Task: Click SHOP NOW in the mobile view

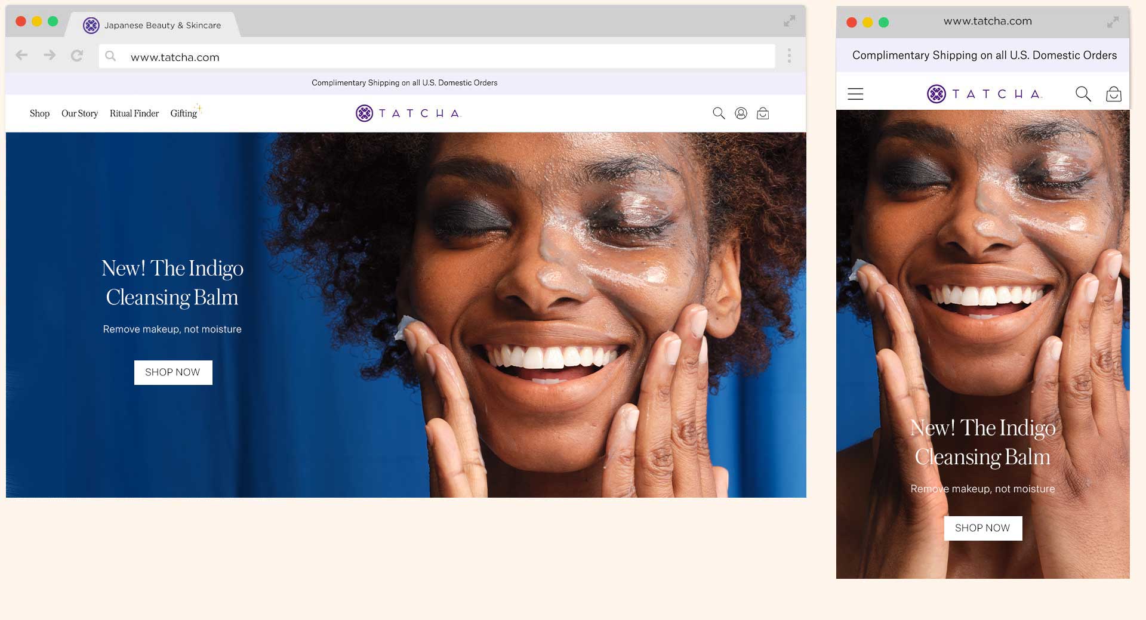Action: (x=983, y=528)
